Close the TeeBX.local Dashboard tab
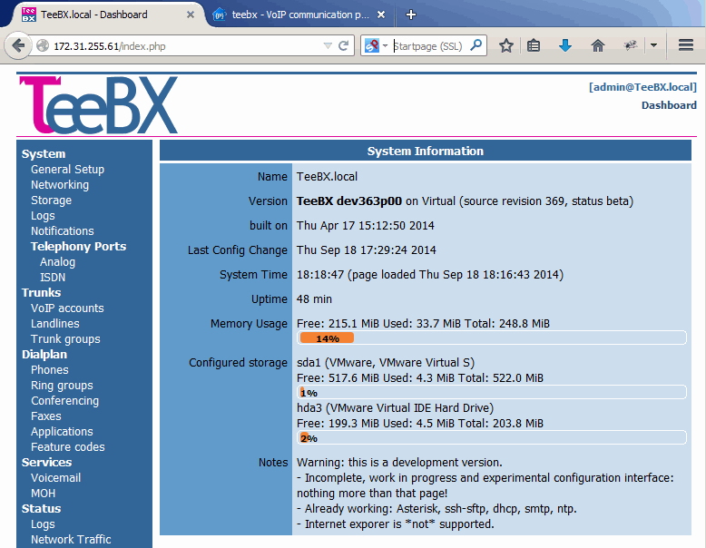Screen dimensions: 706x548 [x=191, y=15]
